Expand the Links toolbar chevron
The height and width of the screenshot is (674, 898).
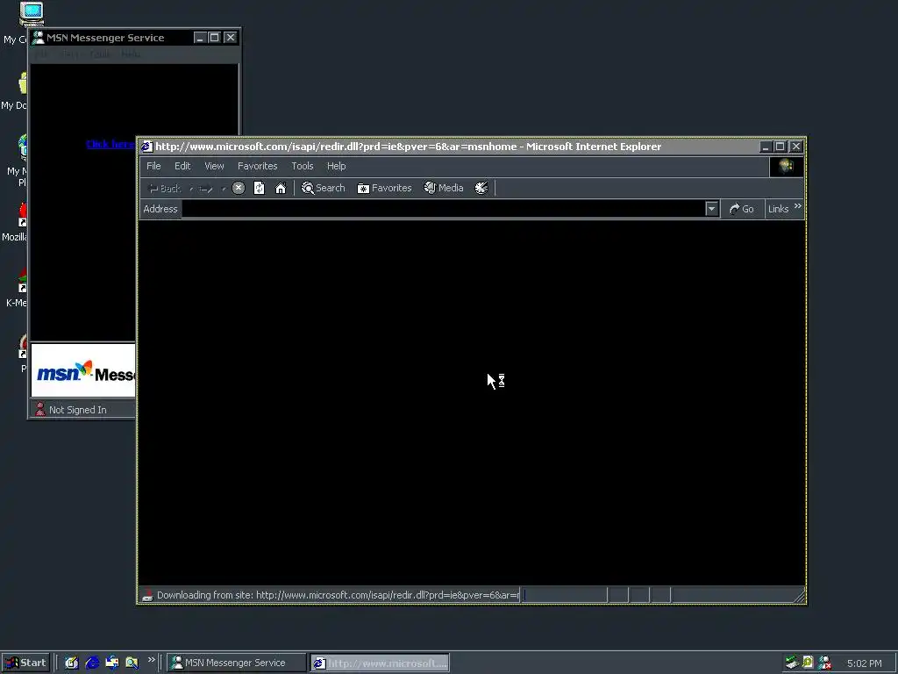(798, 205)
